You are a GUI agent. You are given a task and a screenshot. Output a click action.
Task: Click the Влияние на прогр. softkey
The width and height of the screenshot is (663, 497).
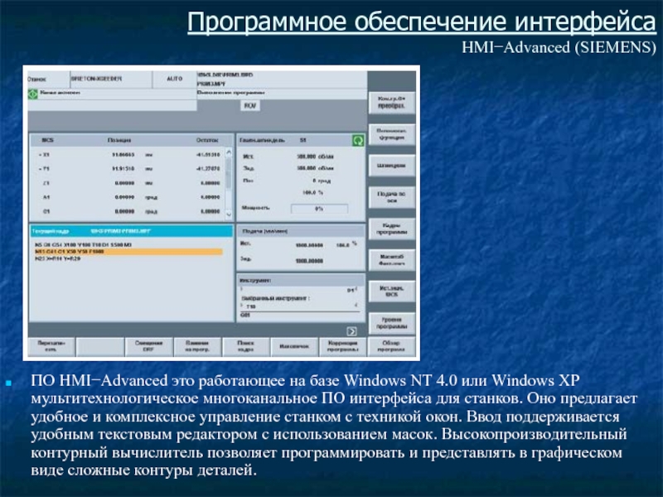click(x=197, y=346)
